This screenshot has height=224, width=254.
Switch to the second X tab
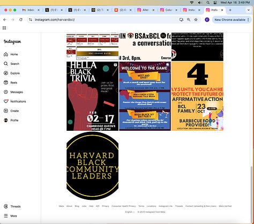click(77, 10)
